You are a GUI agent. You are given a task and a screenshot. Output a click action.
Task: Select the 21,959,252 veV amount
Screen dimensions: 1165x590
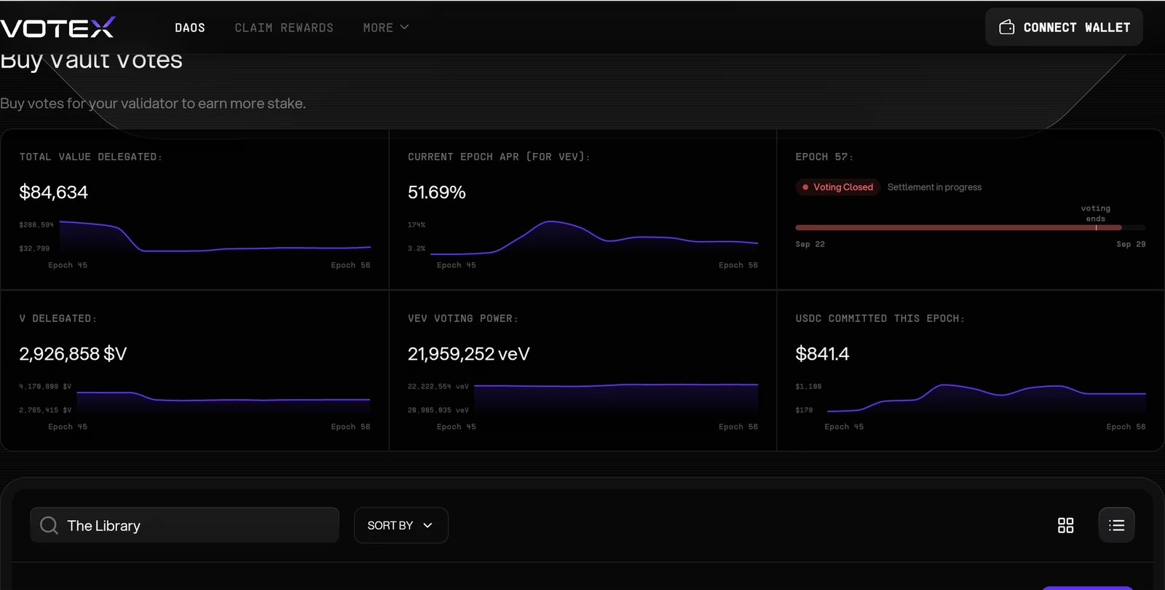(x=469, y=354)
